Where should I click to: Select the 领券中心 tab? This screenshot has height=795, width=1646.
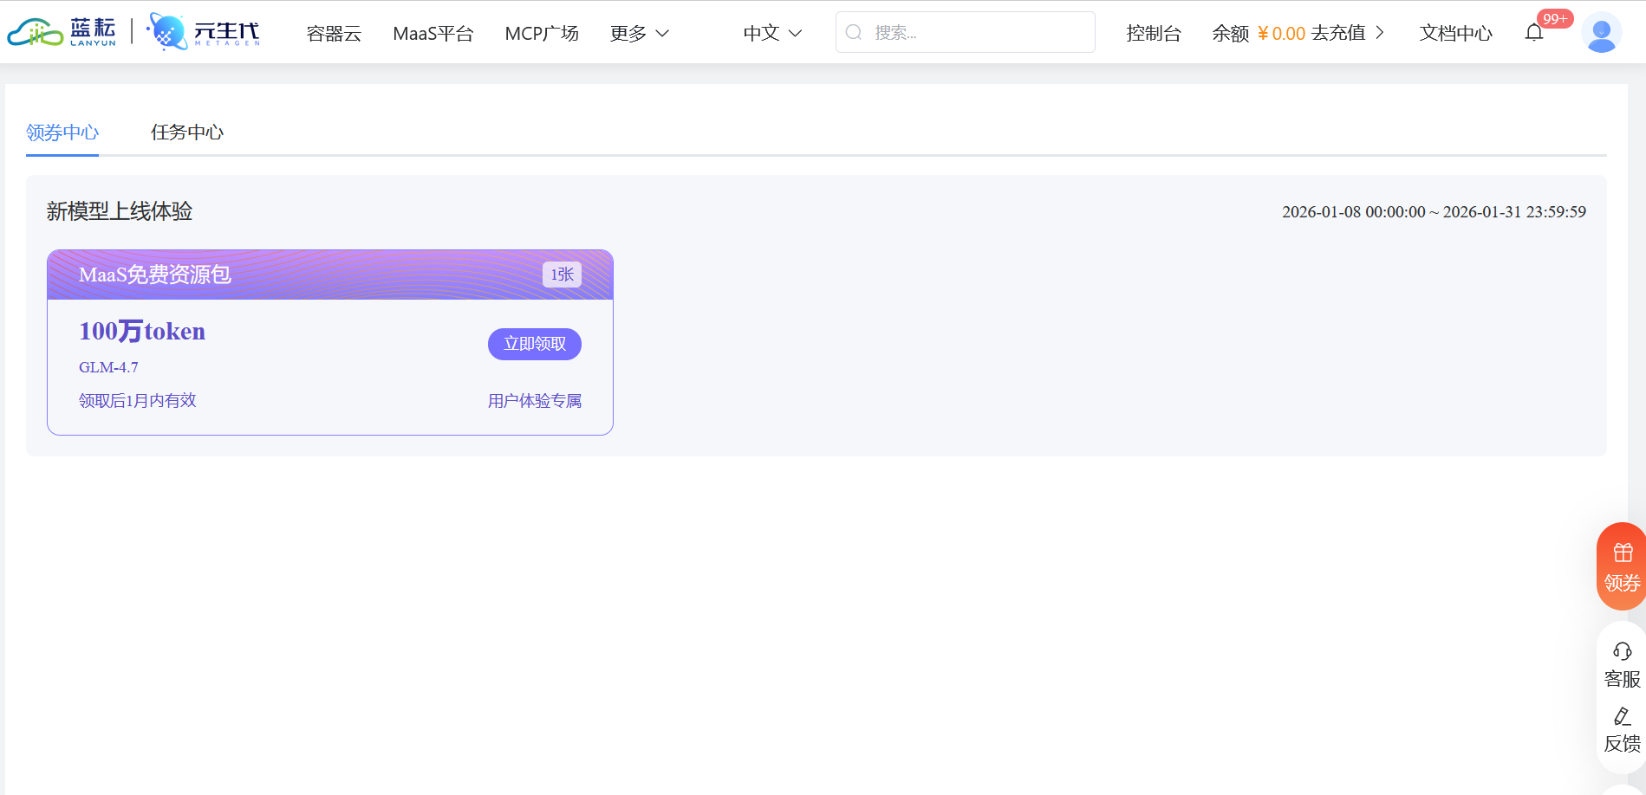point(62,132)
